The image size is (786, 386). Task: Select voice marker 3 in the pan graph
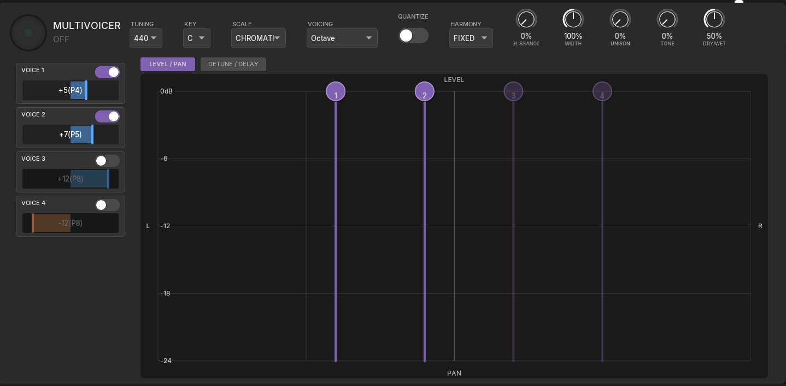(513, 91)
